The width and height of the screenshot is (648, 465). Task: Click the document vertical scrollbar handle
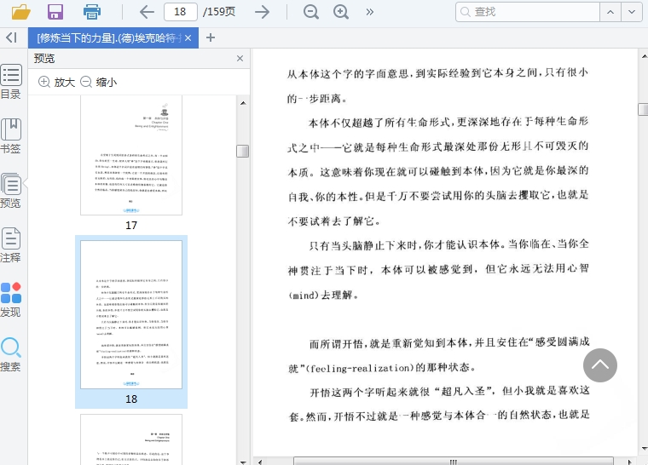click(x=643, y=109)
